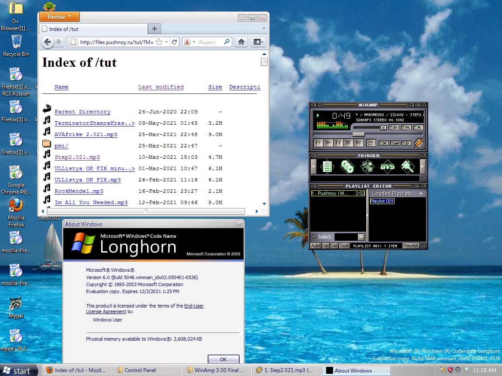The height and width of the screenshot is (376, 502).
Task: Click the Winamp eject/open file button
Action: click(x=371, y=143)
